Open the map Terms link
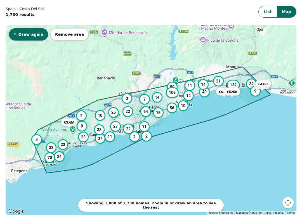The width and height of the screenshot is (302, 215). coord(291,213)
